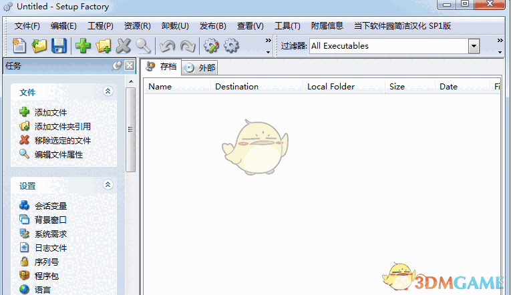Open the 过滤器 All Executables dropdown arrow
This screenshot has width=511, height=295.
click(474, 46)
